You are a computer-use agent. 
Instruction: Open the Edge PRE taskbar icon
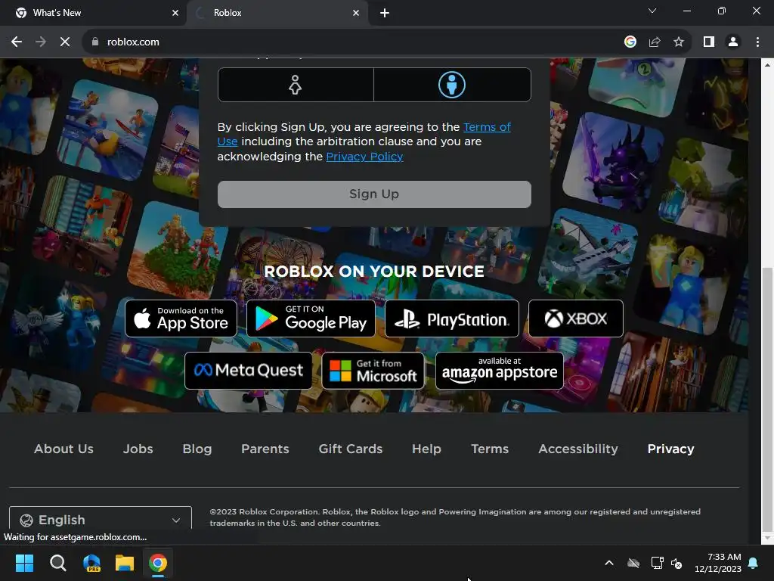click(x=91, y=563)
